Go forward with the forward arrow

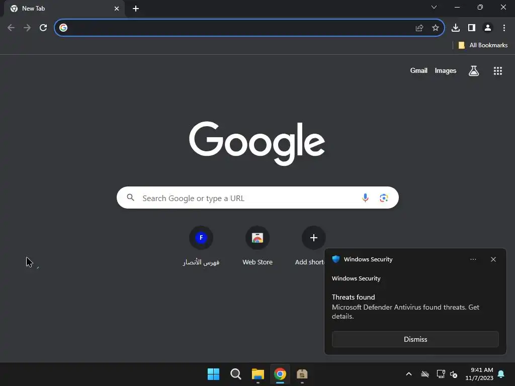[x=27, y=28]
